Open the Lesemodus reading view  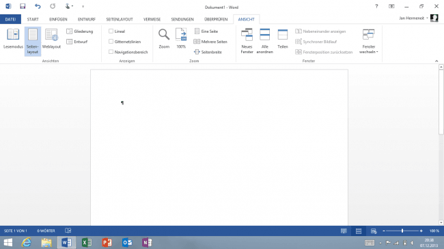tap(13, 39)
